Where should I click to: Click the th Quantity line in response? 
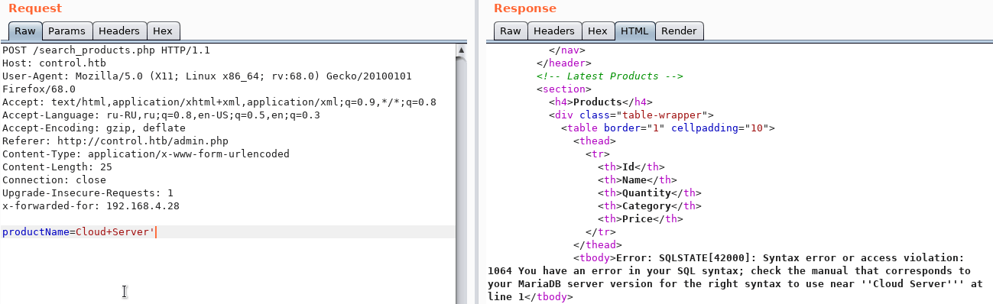(650, 193)
